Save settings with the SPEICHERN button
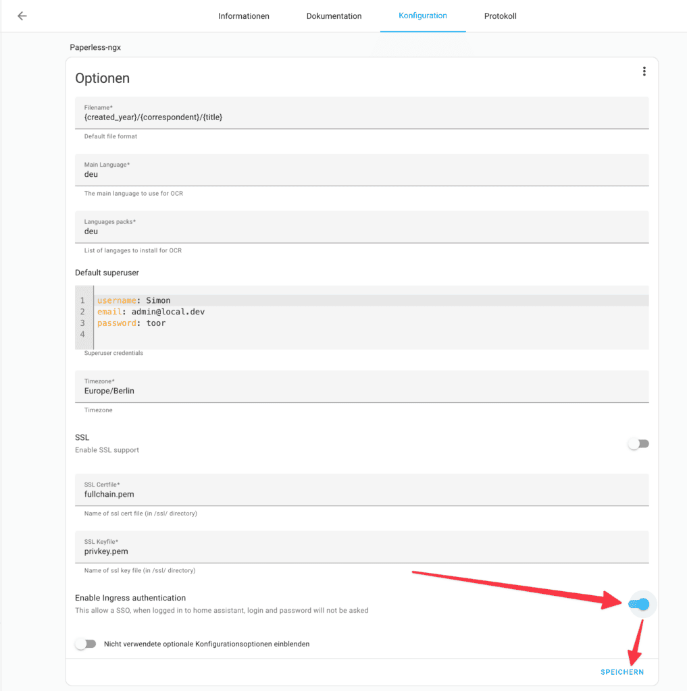 pos(622,672)
